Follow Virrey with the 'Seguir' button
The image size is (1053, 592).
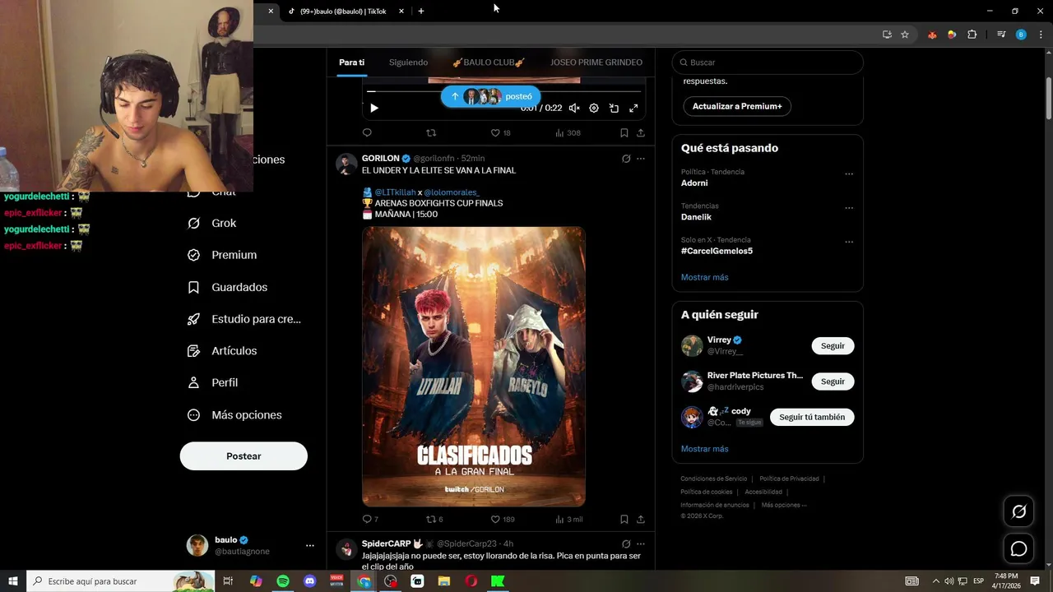[x=833, y=346]
